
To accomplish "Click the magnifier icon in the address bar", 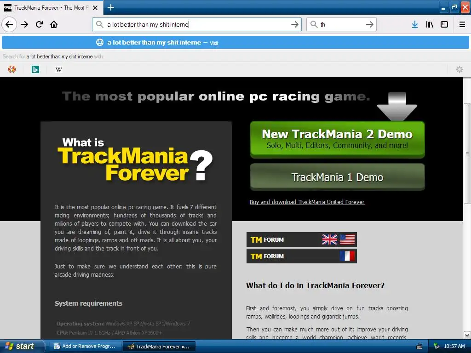I will (x=99, y=24).
